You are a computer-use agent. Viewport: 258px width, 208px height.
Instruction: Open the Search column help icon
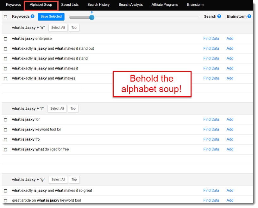pyautogui.click(x=219, y=16)
